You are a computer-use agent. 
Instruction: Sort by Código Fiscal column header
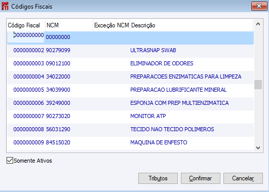[x=26, y=25]
